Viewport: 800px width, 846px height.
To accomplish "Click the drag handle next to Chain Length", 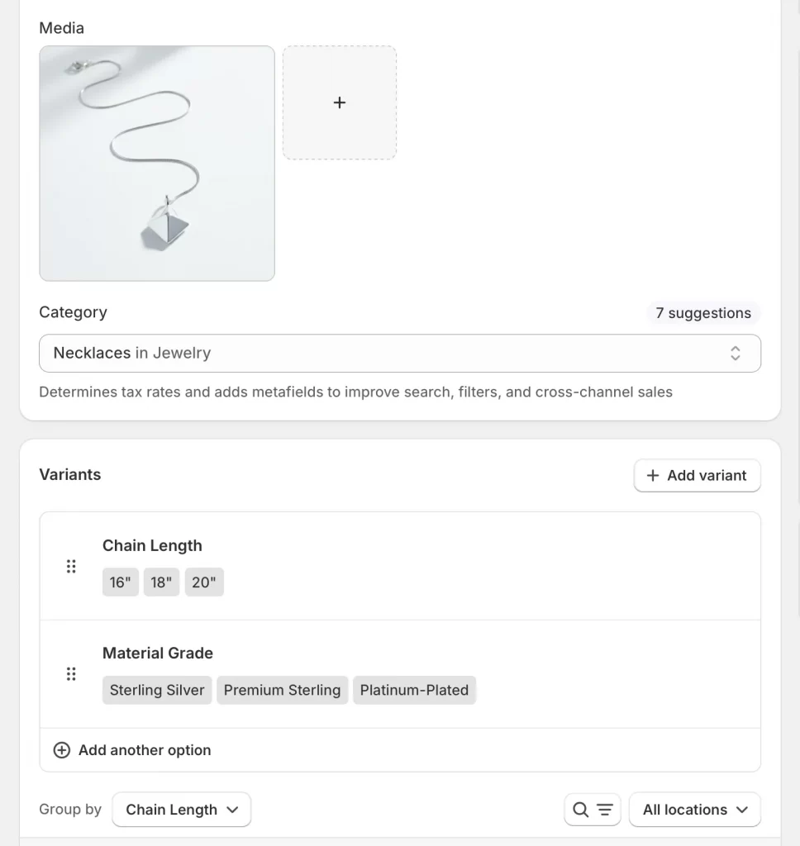I will (x=71, y=566).
